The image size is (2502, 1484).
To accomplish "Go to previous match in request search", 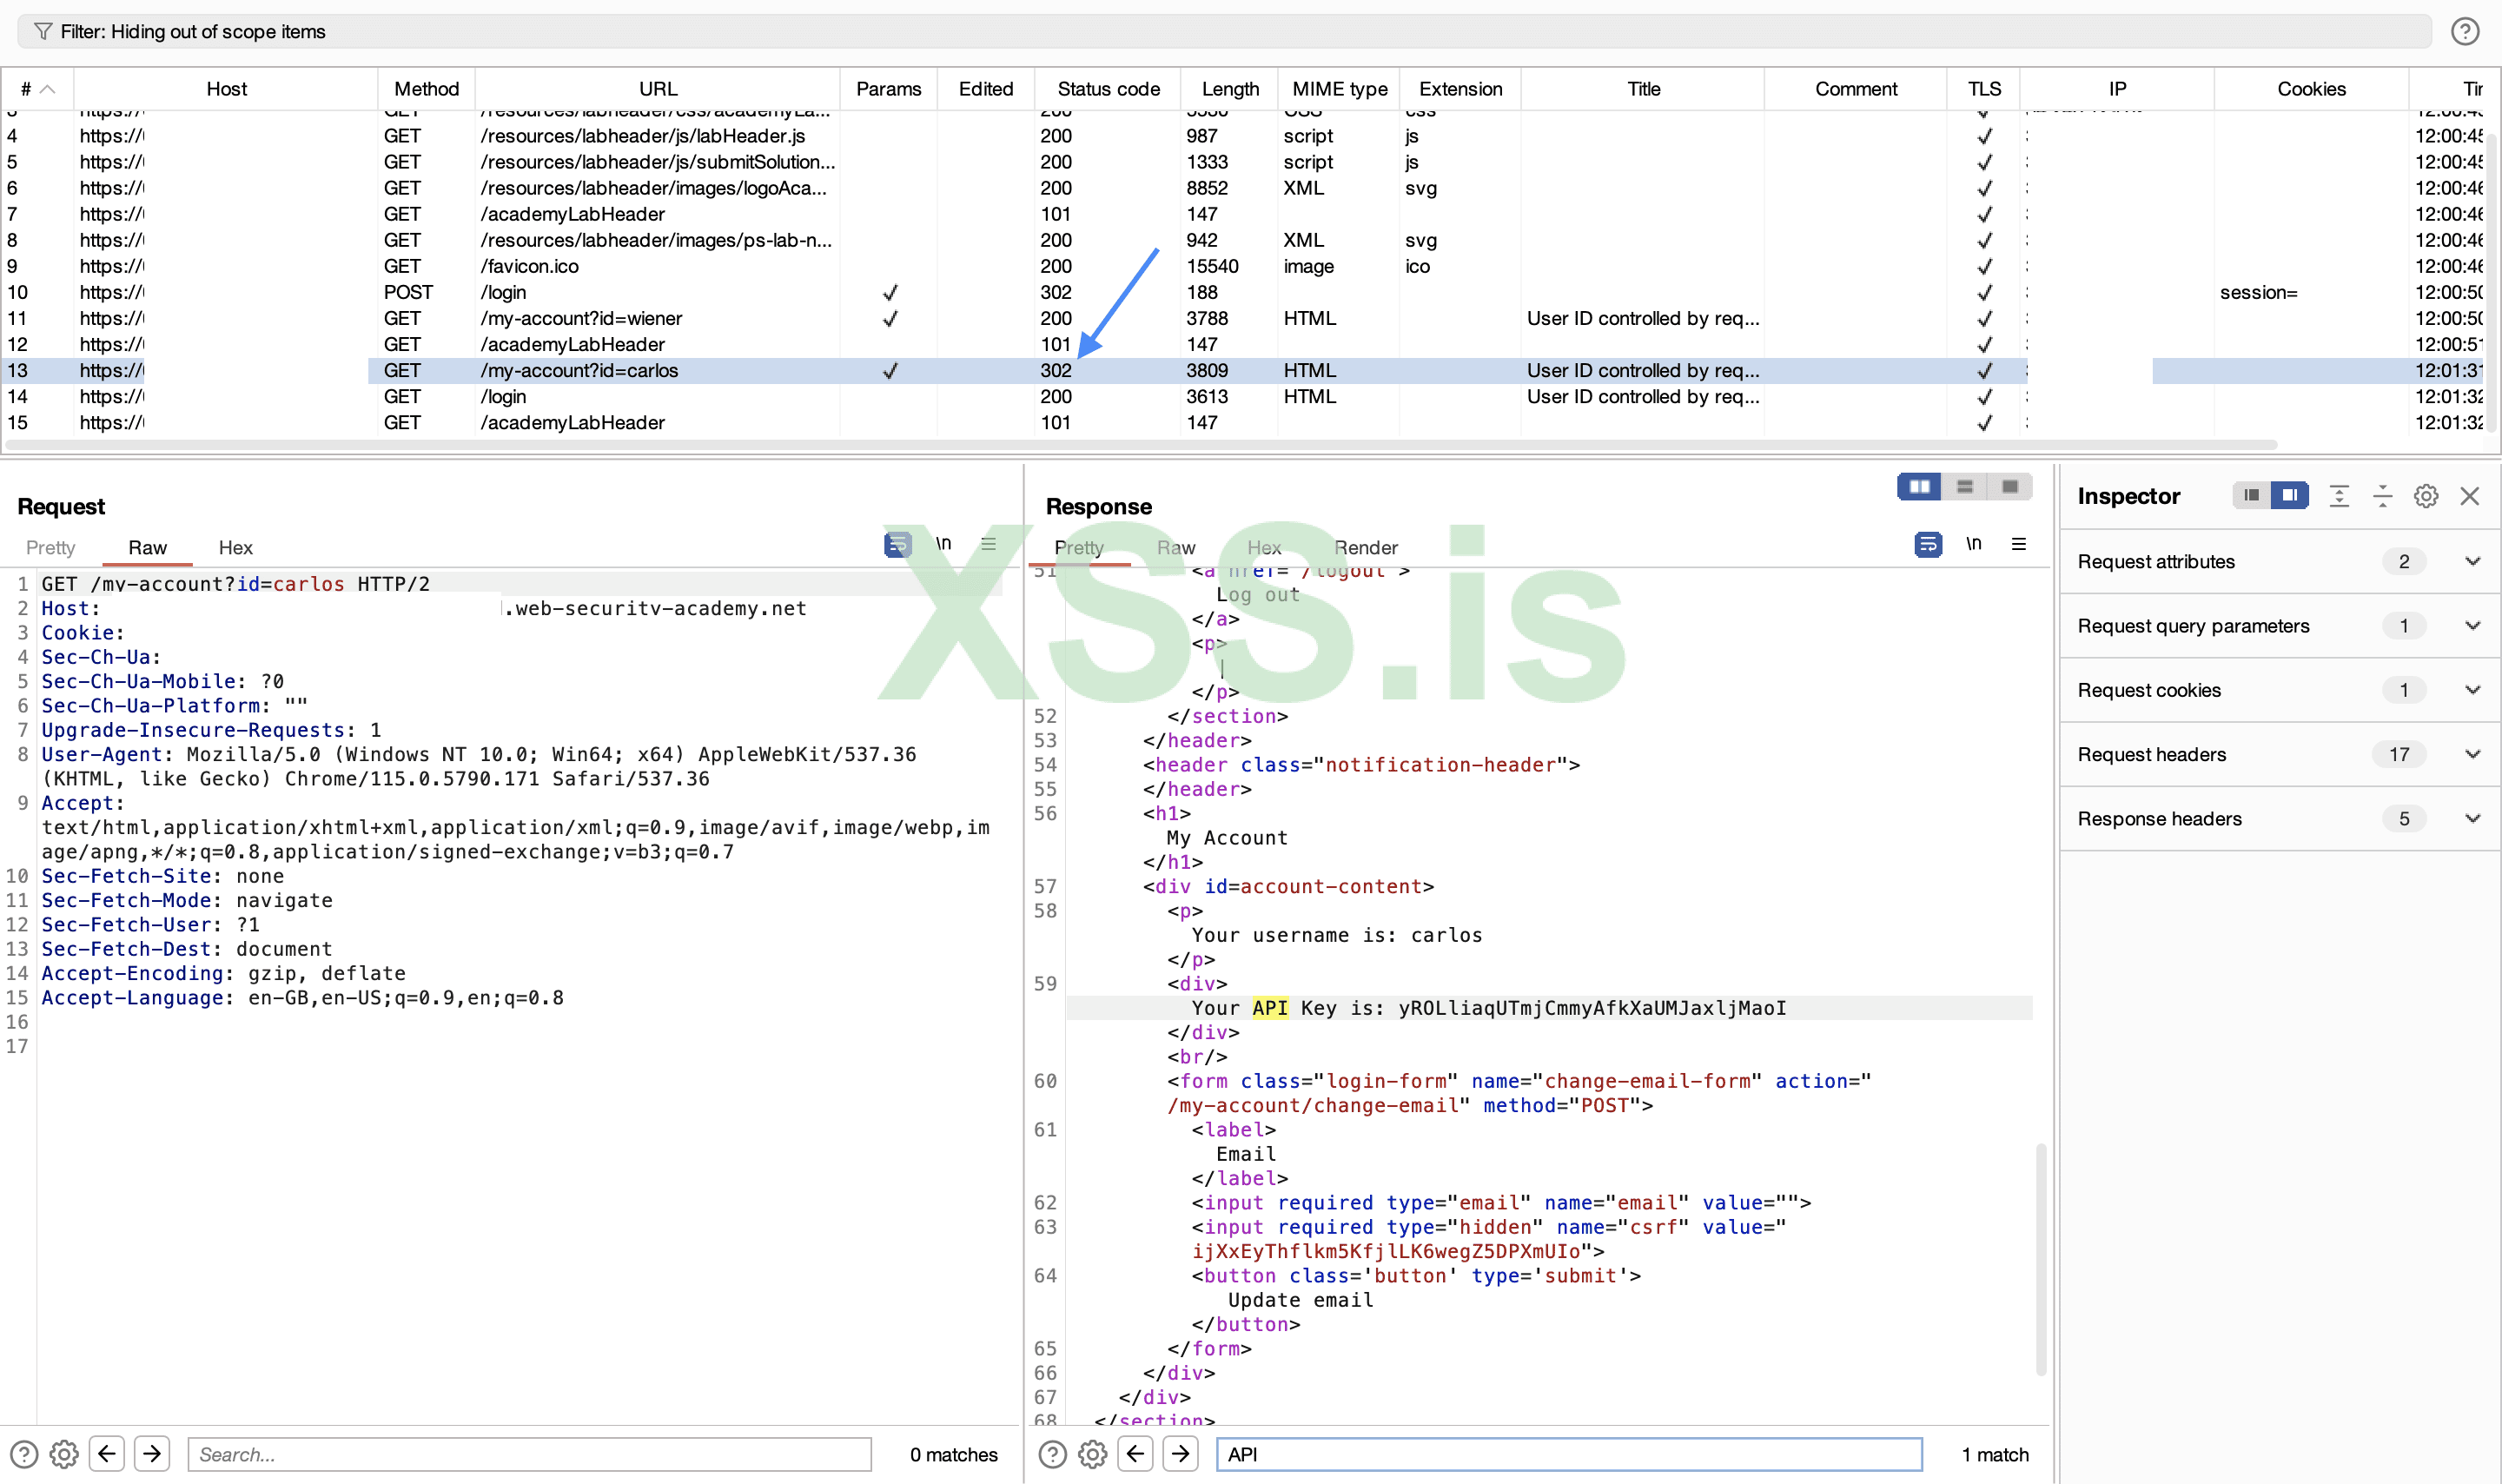I will pyautogui.click(x=107, y=1454).
